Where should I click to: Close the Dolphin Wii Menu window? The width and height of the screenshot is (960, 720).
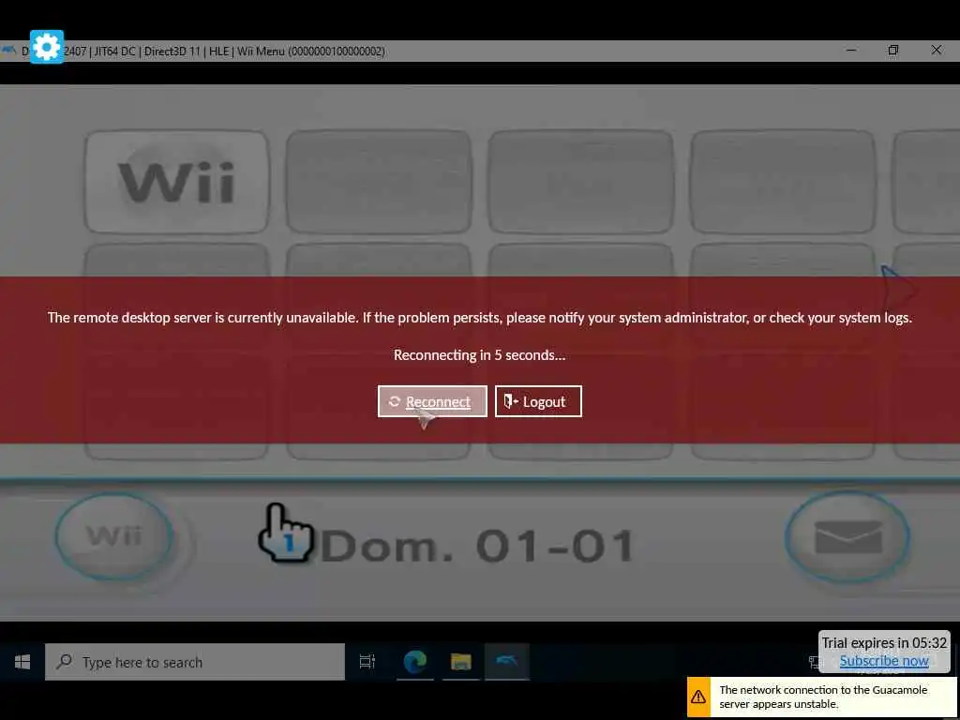[x=937, y=51]
